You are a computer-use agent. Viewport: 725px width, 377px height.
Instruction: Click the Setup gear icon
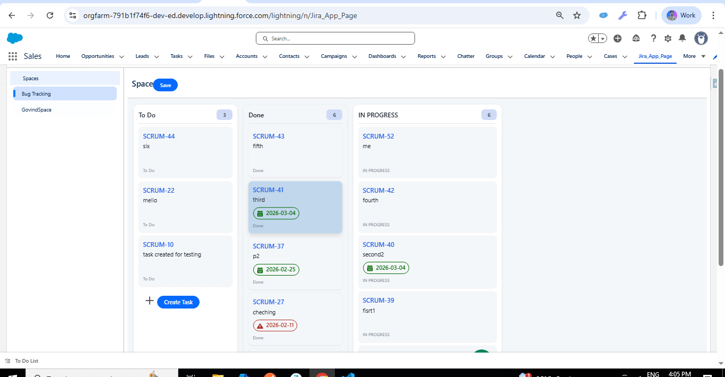click(x=668, y=38)
